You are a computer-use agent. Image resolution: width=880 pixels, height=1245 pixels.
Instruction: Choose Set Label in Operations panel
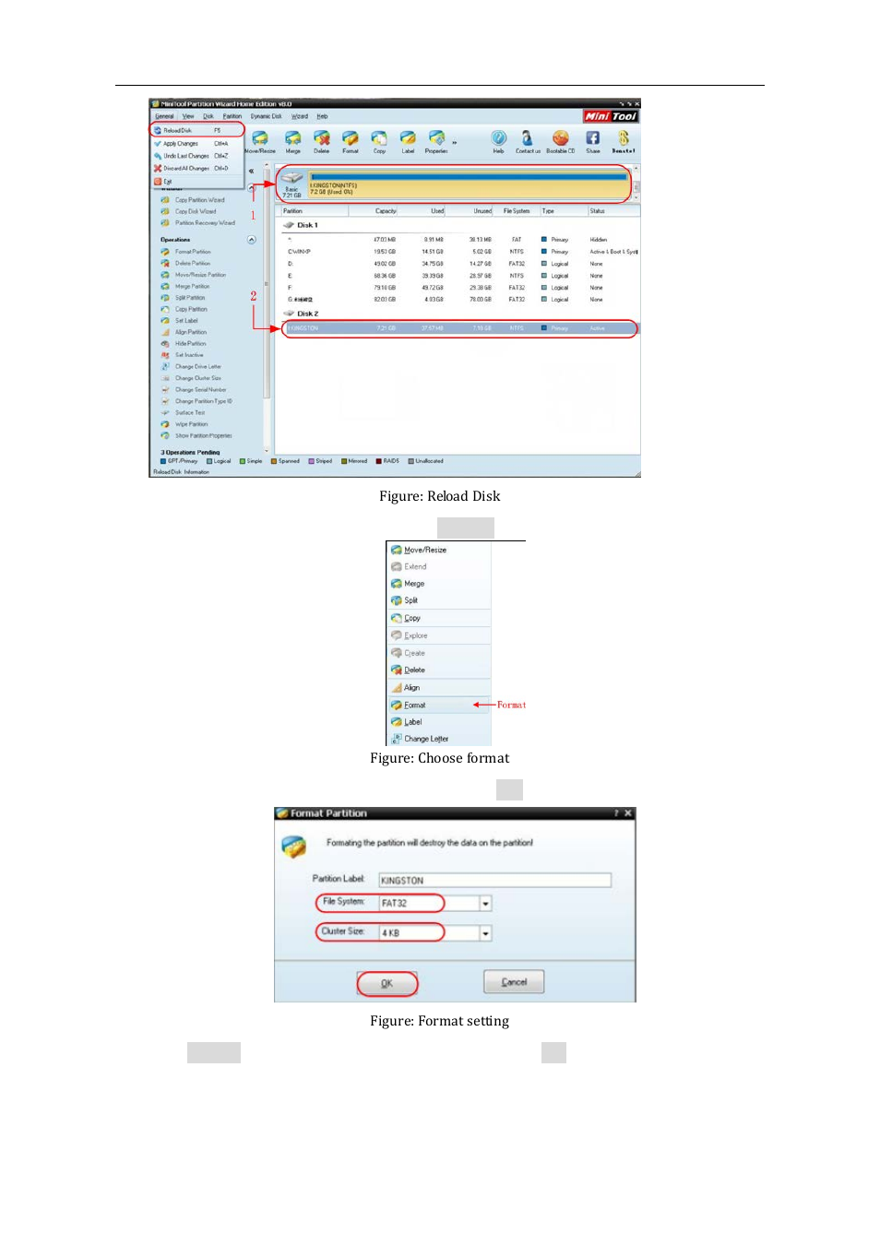point(186,321)
